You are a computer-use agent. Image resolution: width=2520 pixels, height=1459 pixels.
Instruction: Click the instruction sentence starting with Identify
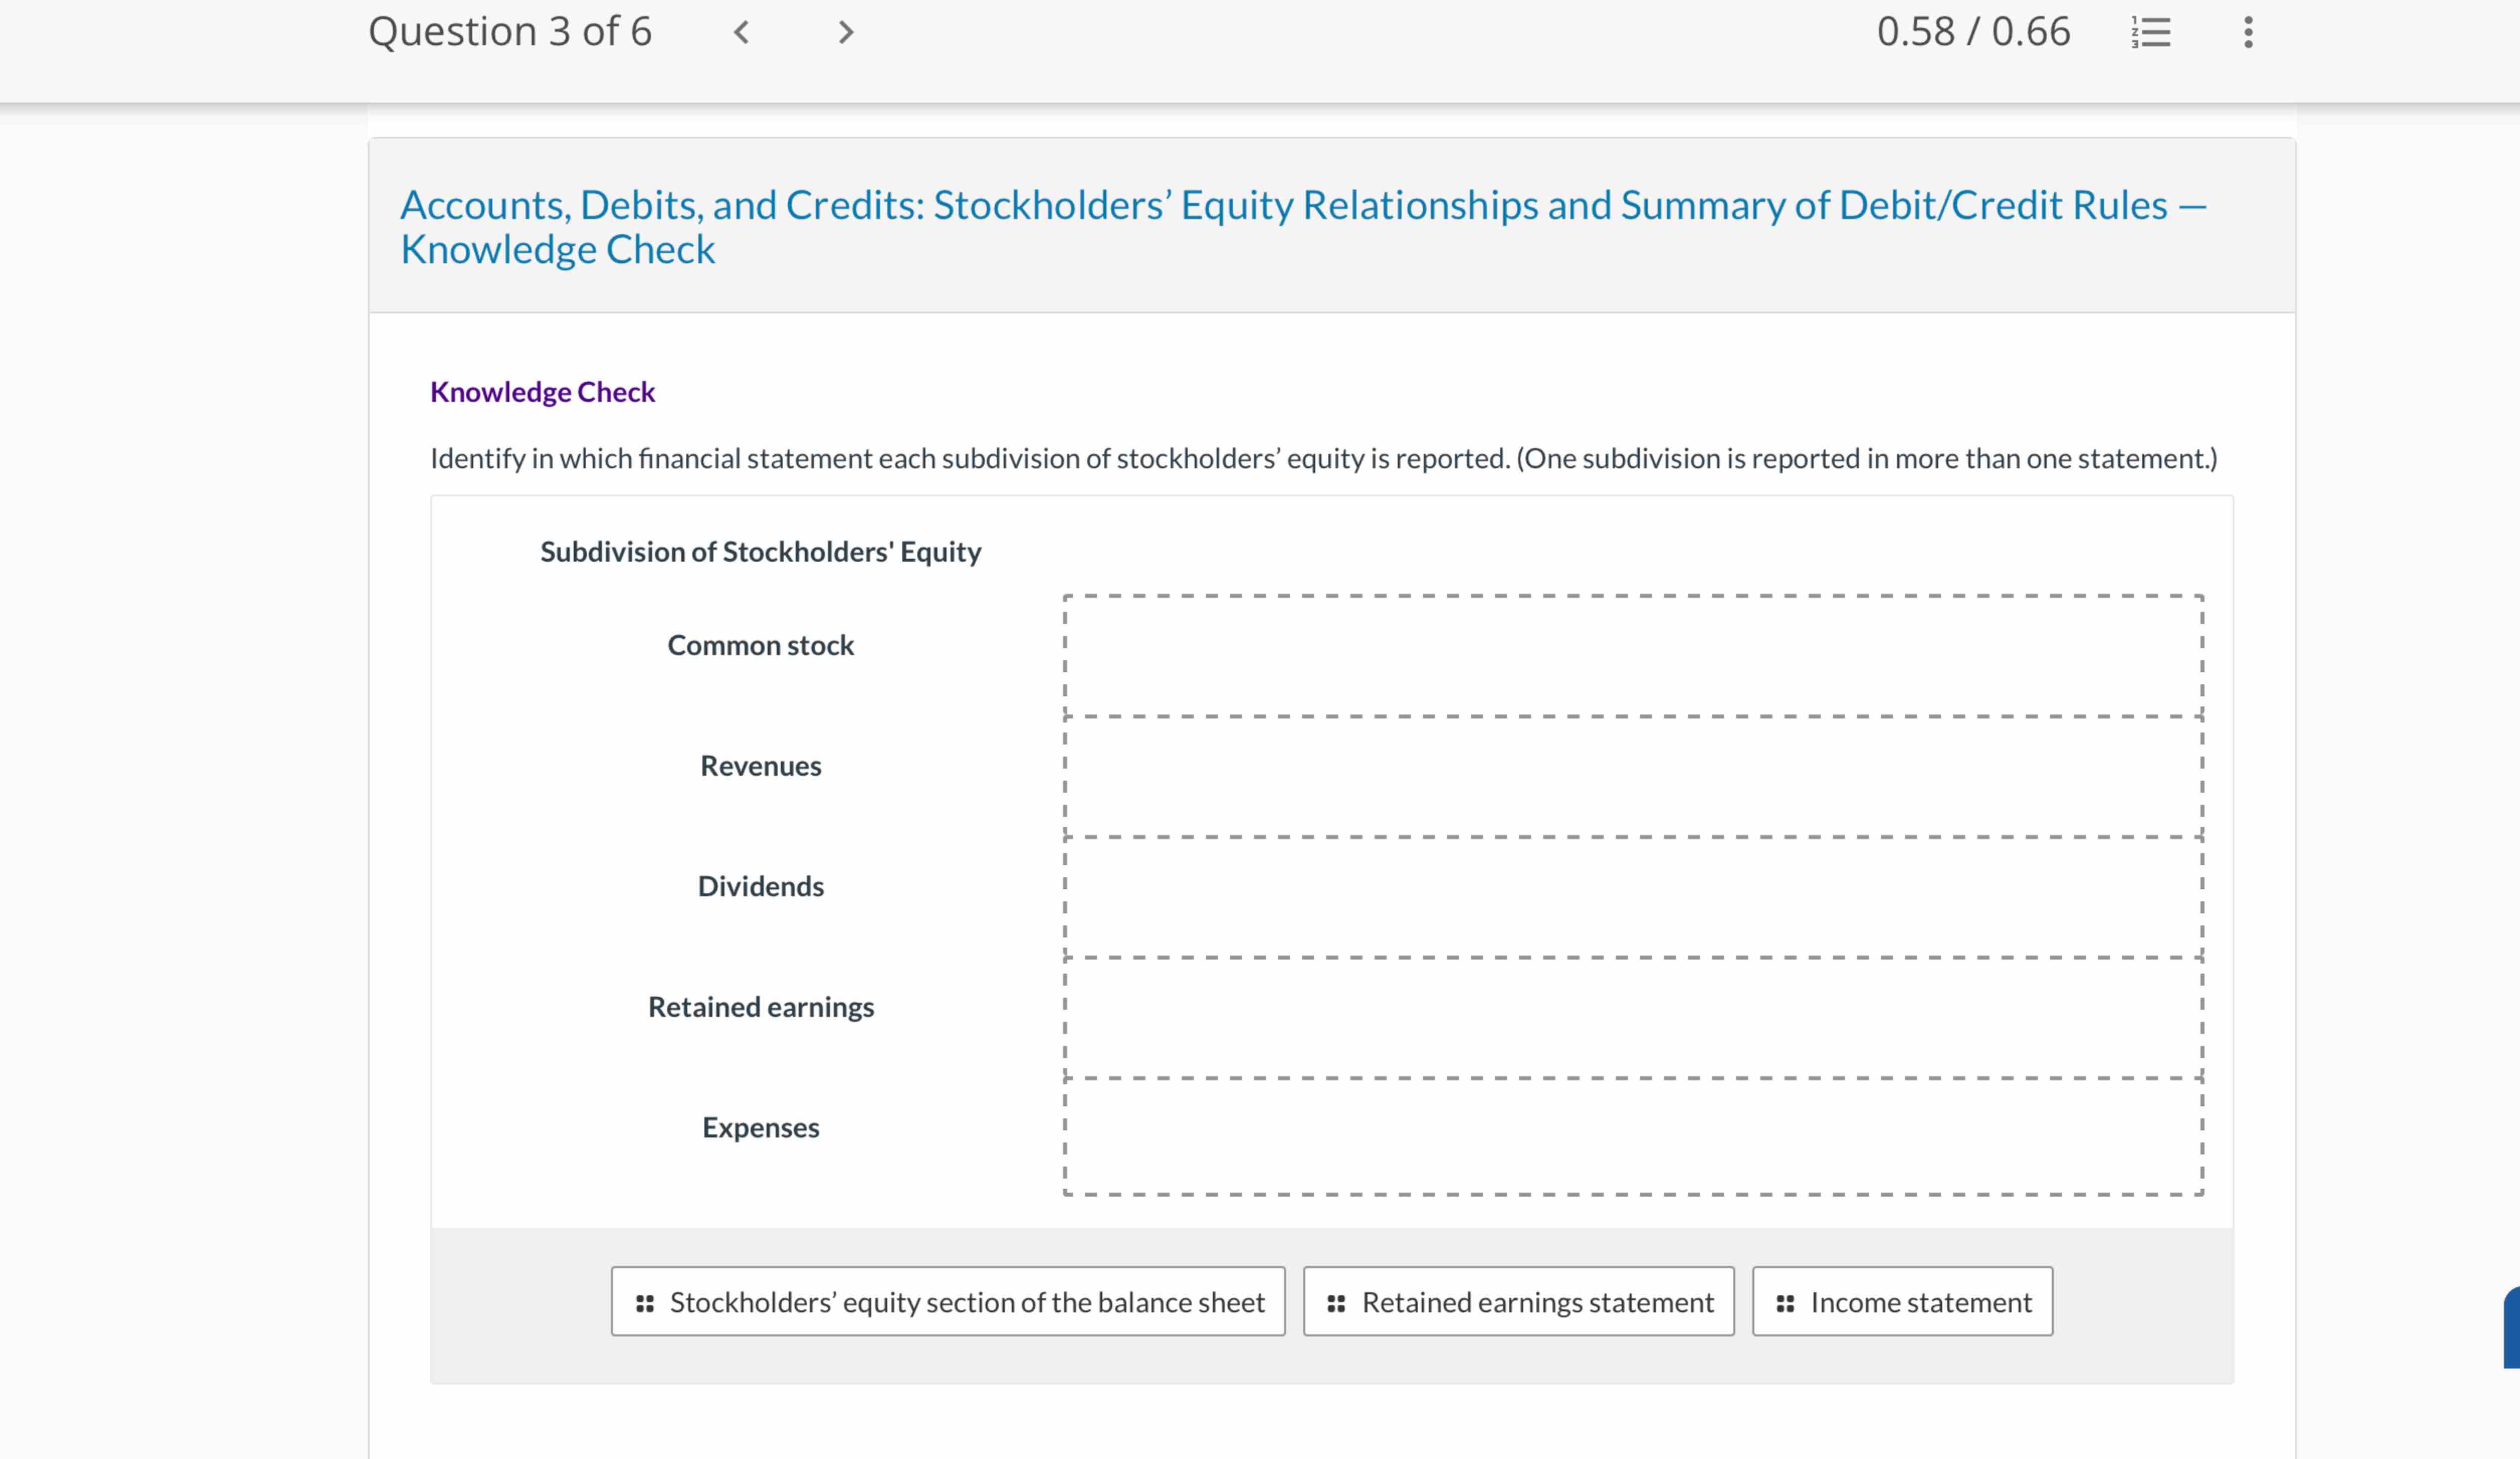click(1324, 458)
